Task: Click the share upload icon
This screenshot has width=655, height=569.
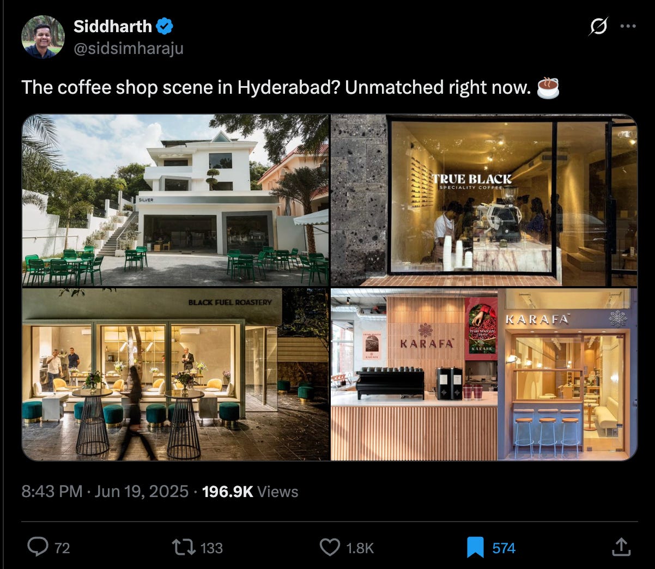Action: [x=621, y=547]
